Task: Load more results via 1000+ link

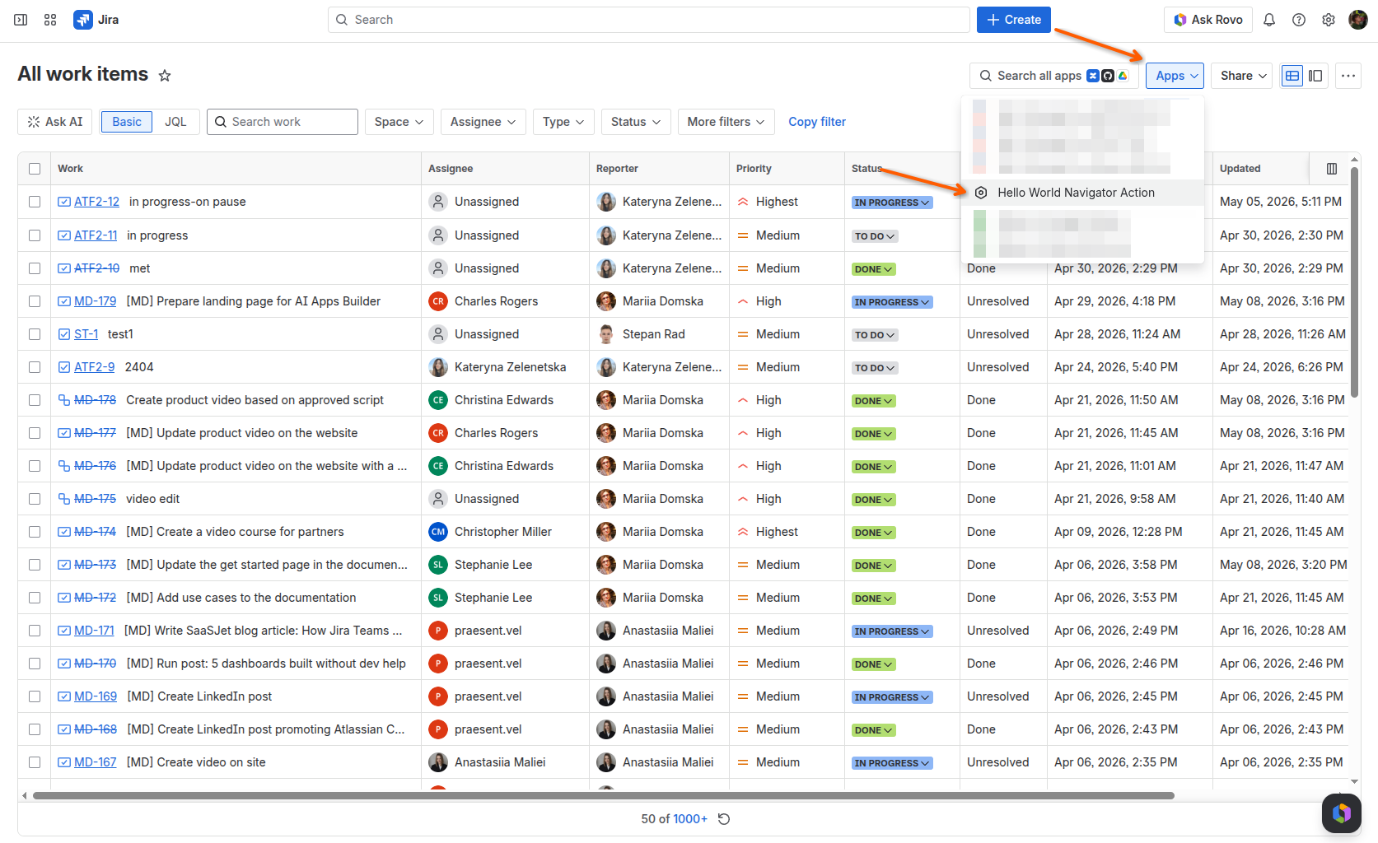Action: 690,819
